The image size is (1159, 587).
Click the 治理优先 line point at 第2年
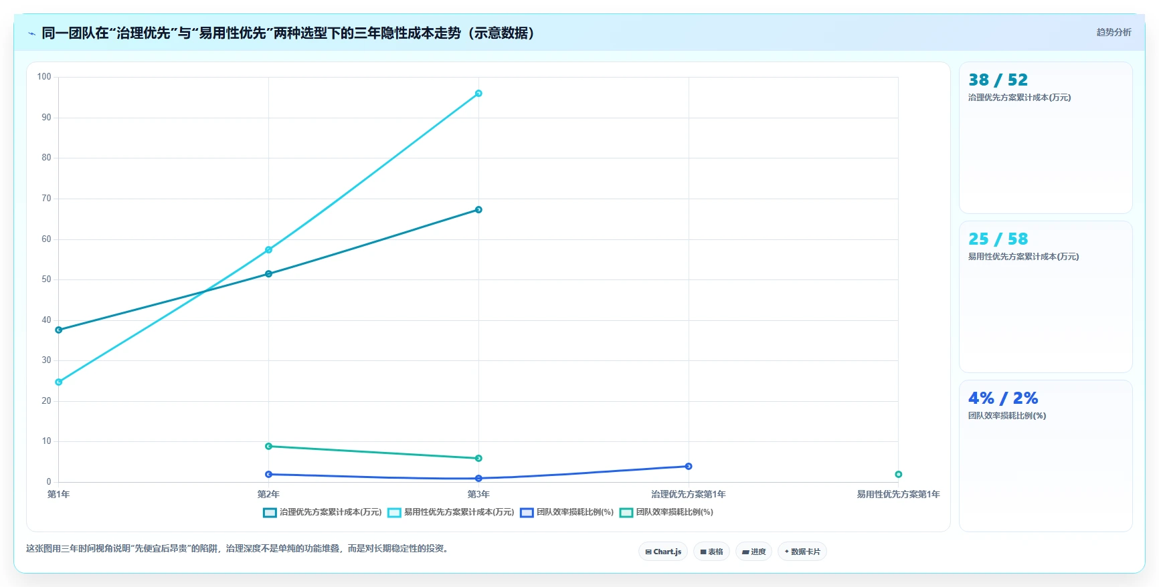[268, 274]
